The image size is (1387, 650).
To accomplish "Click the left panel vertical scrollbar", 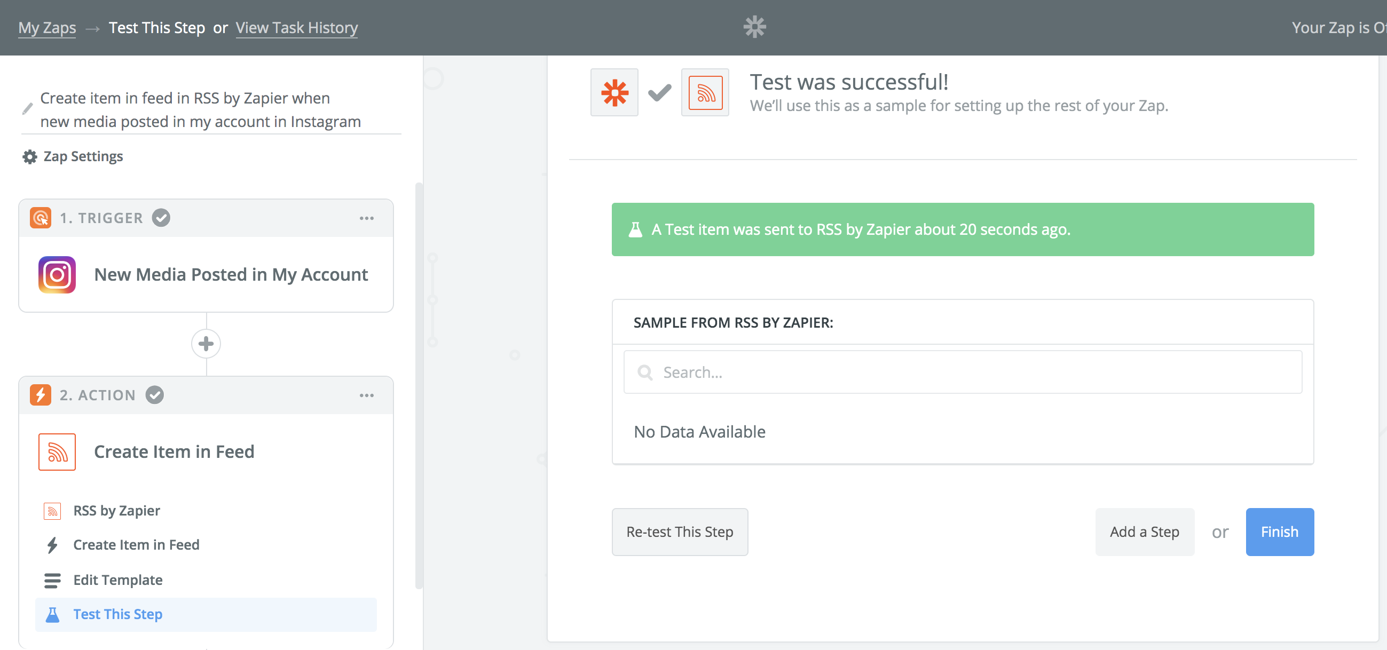I will click(419, 385).
